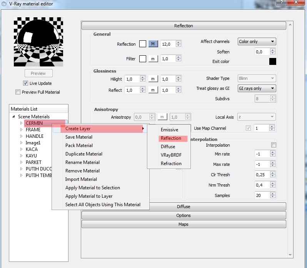Click the m map button beside Reflect glossiness
307x268 pixels.
pyautogui.click(x=153, y=90)
